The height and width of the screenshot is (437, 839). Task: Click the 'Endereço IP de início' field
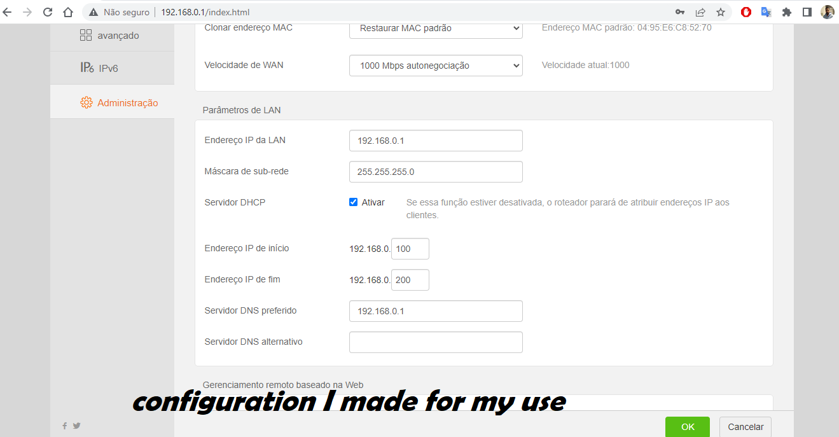(410, 249)
